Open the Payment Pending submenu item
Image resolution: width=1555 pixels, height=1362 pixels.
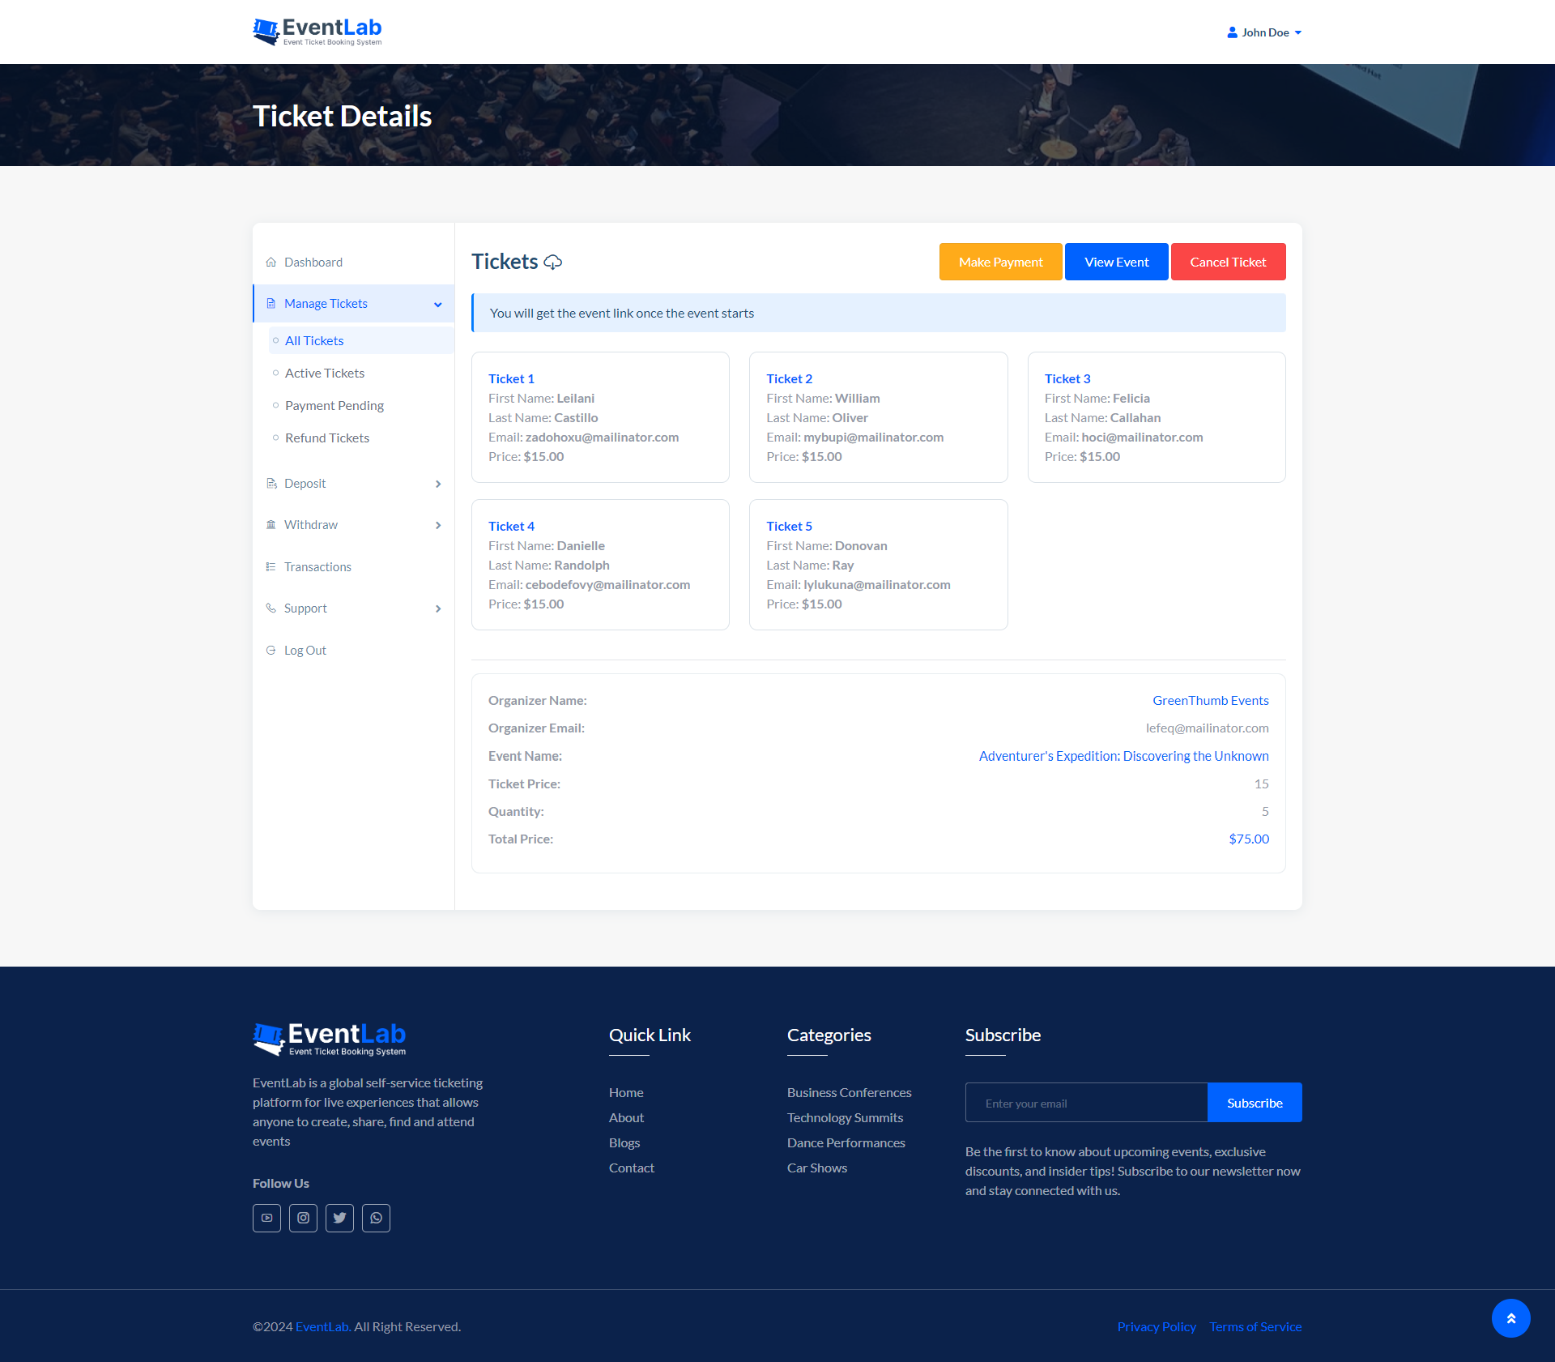[x=334, y=406]
